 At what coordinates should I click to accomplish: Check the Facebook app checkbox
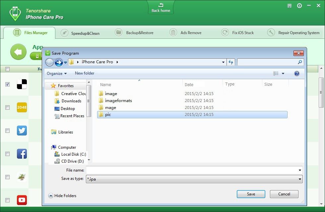point(7,154)
